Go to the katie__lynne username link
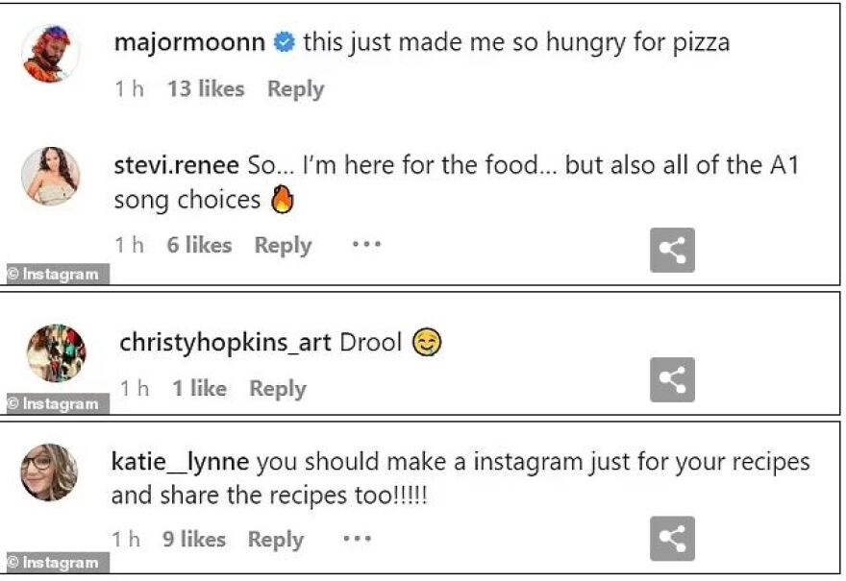 pos(180,462)
